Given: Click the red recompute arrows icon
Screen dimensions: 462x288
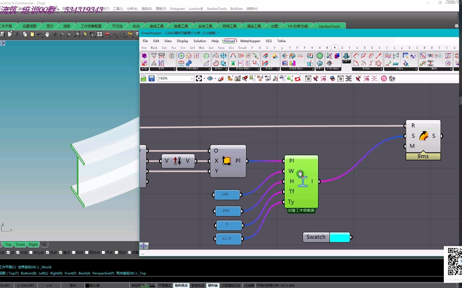Looking at the screenshot, I should click(x=298, y=78).
